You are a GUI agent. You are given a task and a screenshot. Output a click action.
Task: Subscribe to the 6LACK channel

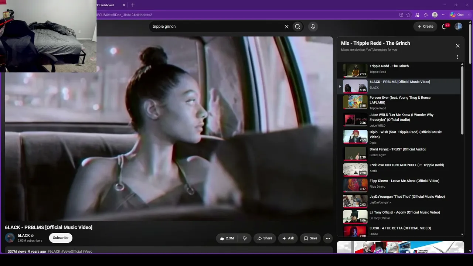tap(61, 238)
